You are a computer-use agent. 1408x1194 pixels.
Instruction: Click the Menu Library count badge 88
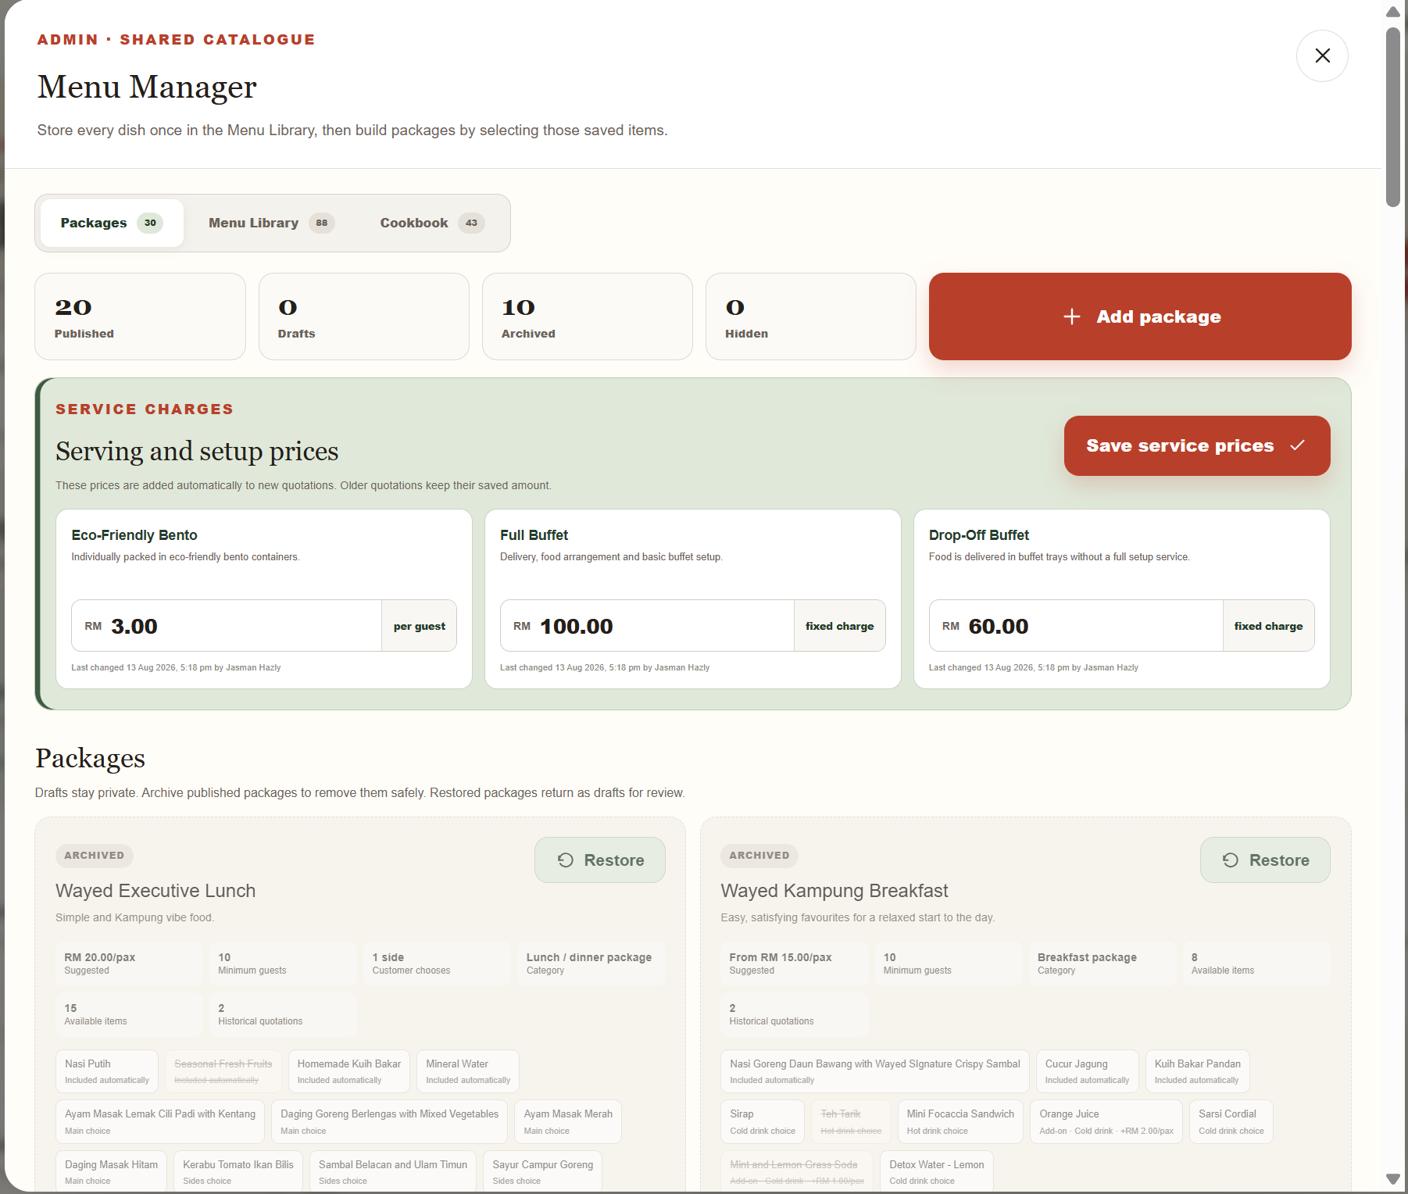click(x=322, y=223)
